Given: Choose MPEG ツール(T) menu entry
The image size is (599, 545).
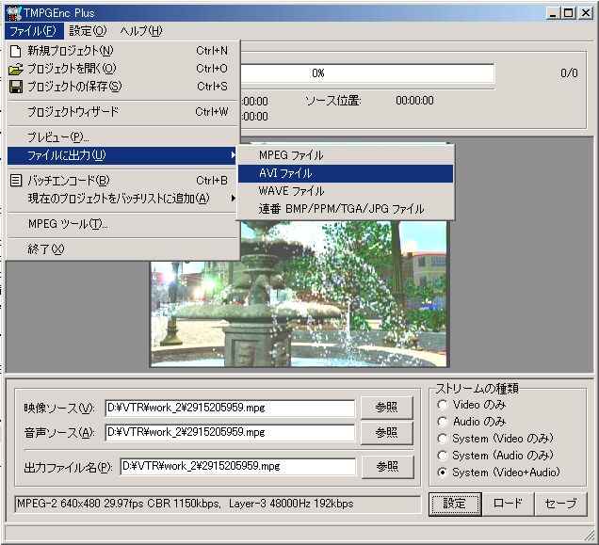Looking at the screenshot, I should 123,224.
